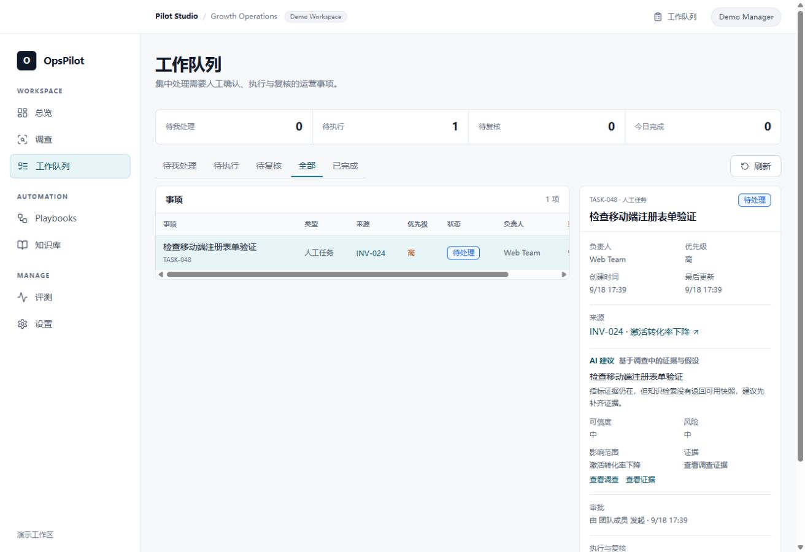Click the Growth Operations breadcrumb
The width and height of the screenshot is (805, 552).
click(x=244, y=17)
